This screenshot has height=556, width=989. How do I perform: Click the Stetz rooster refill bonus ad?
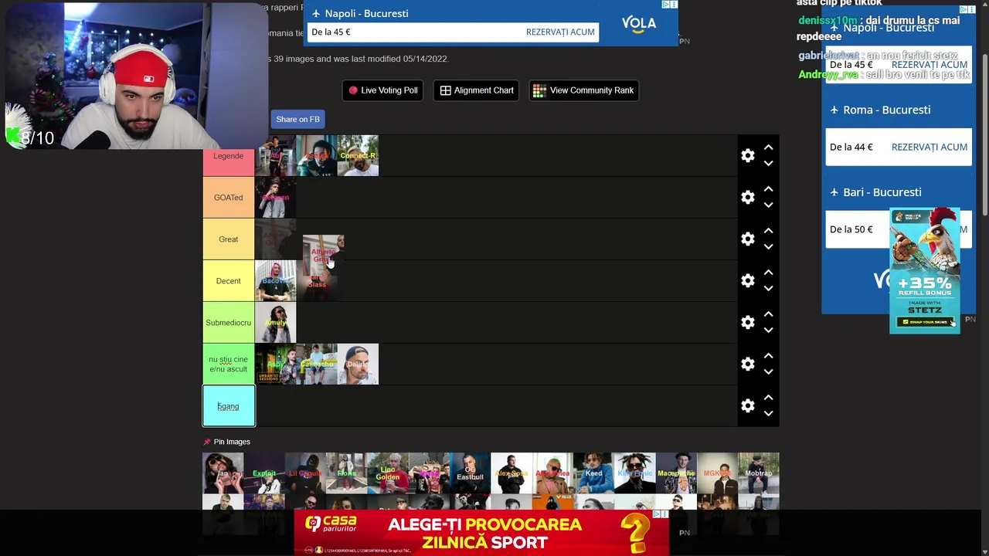click(x=925, y=270)
